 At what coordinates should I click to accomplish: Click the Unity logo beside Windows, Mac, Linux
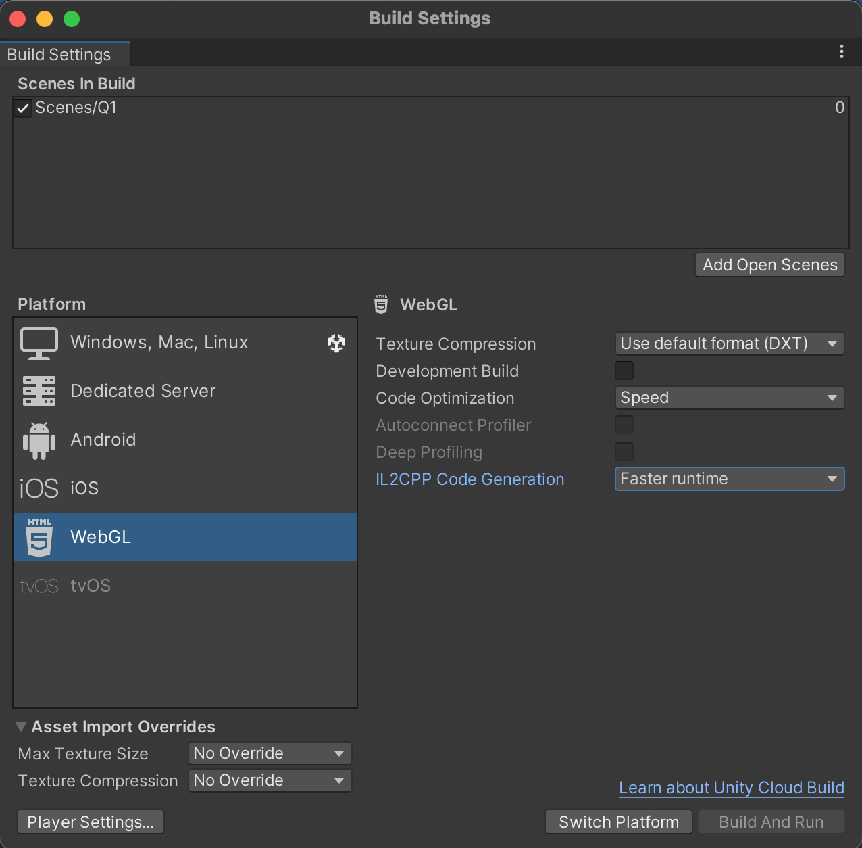pos(336,343)
